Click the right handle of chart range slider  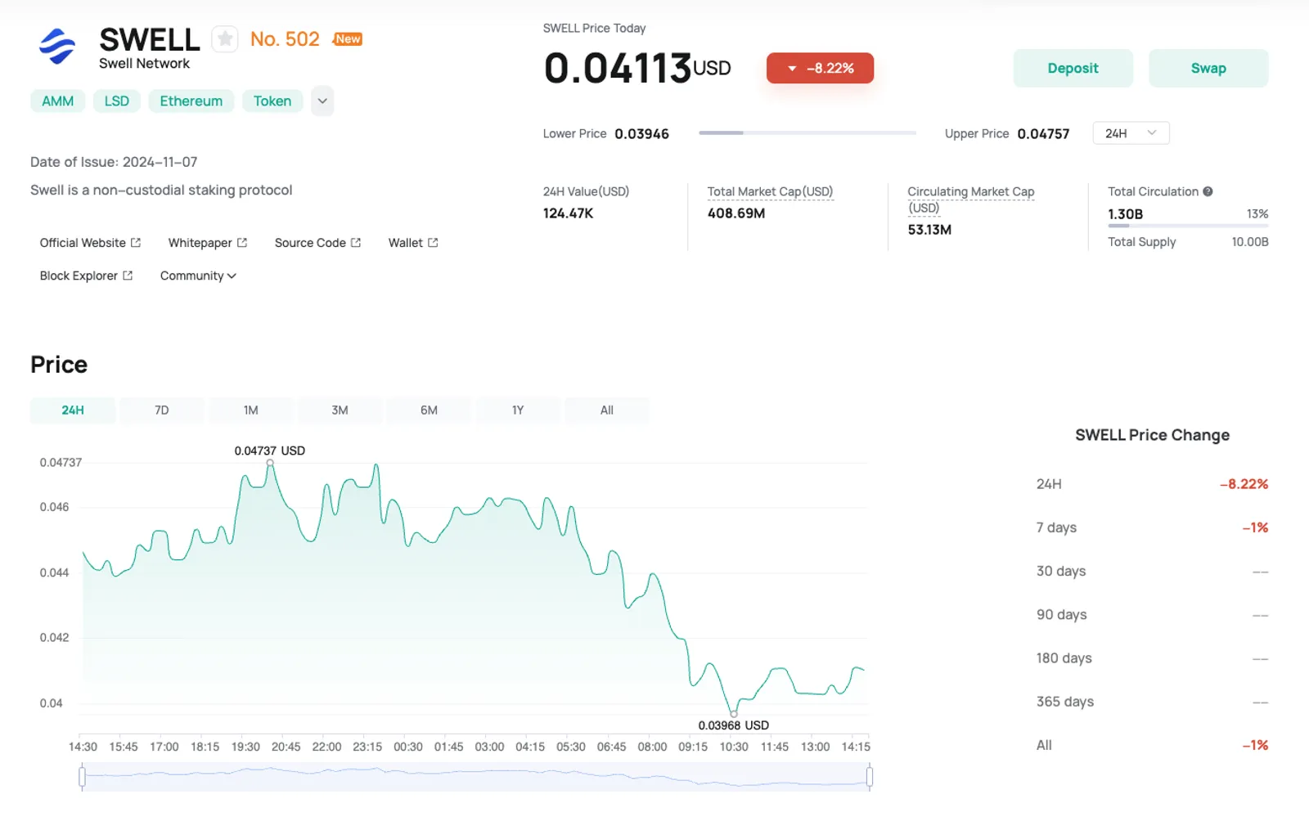(x=869, y=777)
